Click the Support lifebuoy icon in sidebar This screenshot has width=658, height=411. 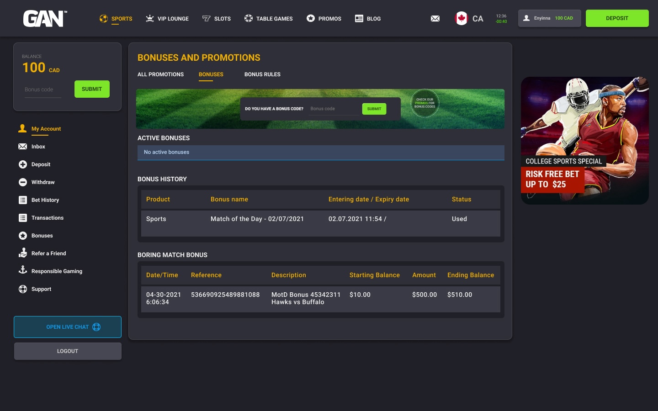22,289
